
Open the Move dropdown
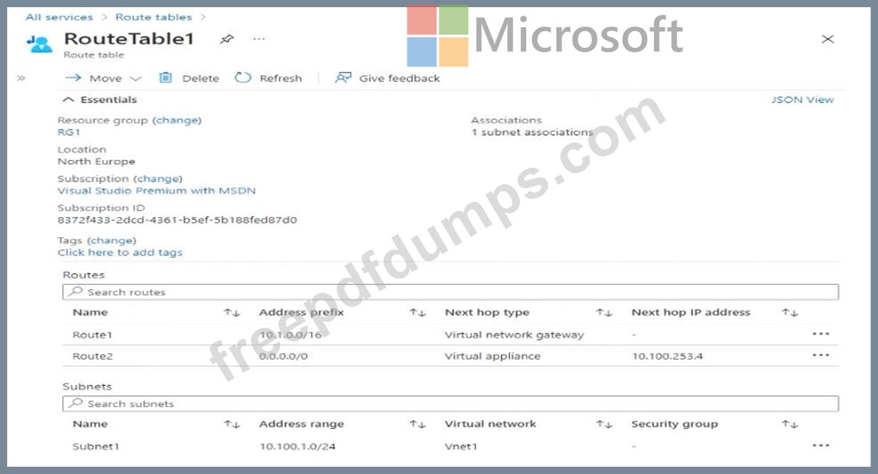coord(104,78)
